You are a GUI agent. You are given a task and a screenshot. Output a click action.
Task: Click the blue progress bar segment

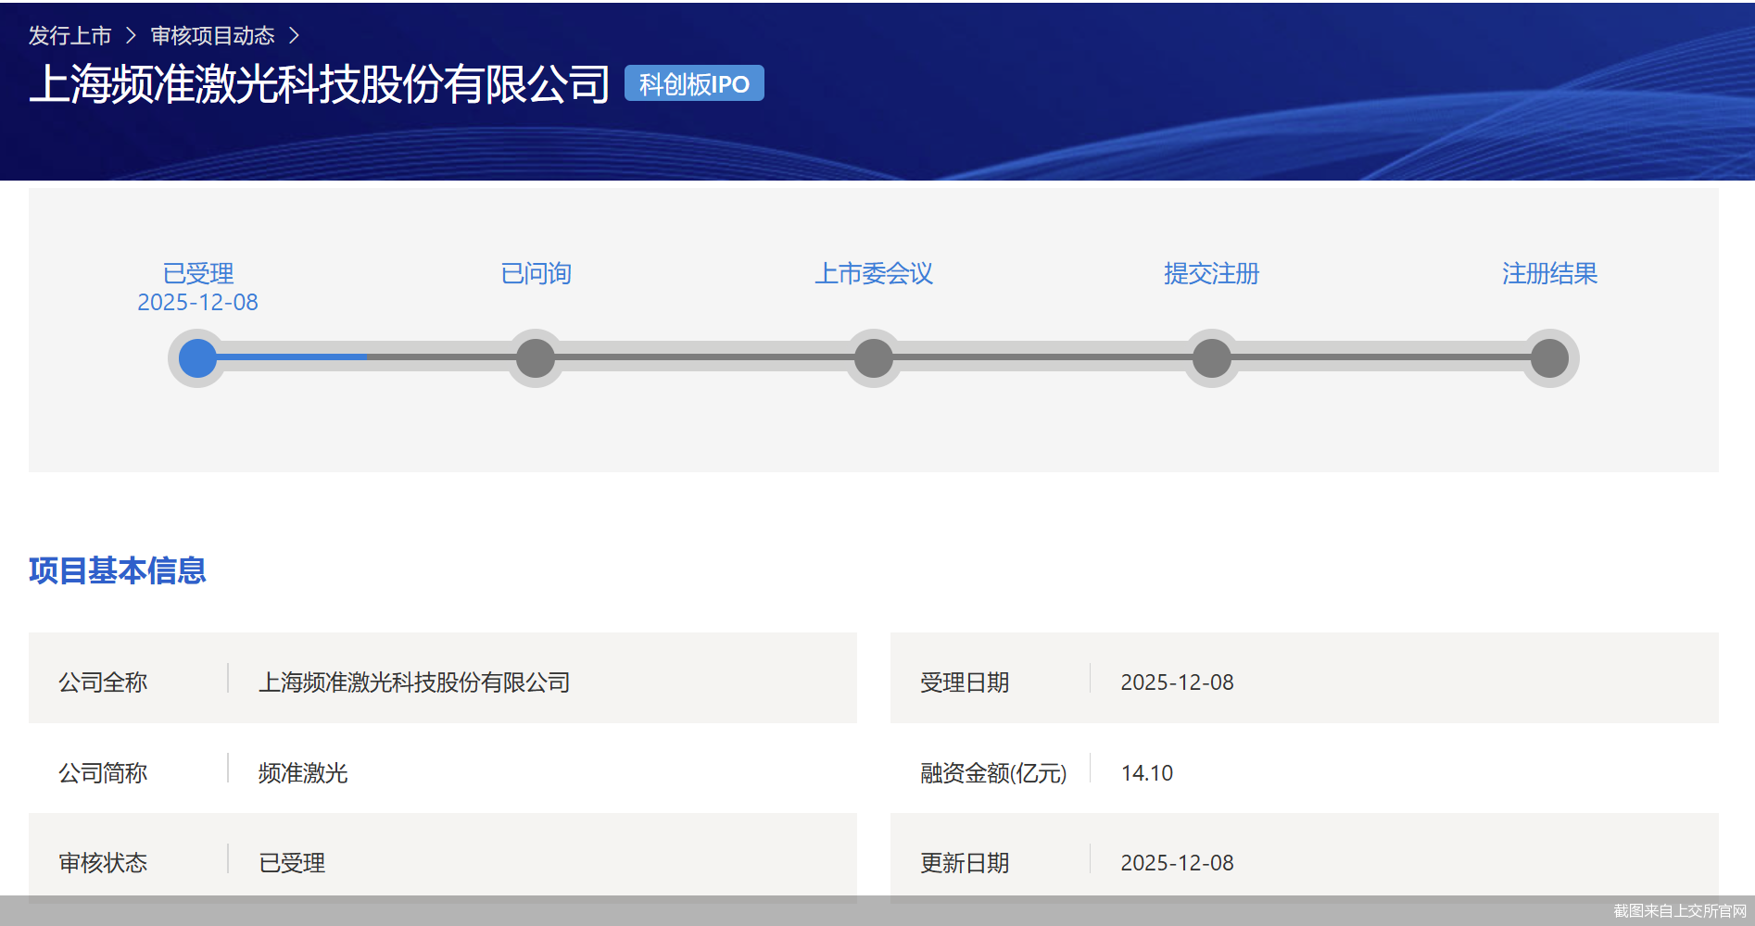click(287, 357)
